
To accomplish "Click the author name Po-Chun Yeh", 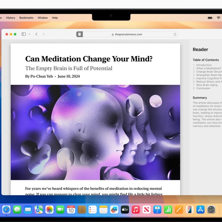I will [42, 76].
